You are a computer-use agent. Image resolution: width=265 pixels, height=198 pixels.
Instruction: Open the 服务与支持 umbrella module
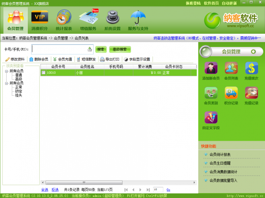click(x=138, y=20)
